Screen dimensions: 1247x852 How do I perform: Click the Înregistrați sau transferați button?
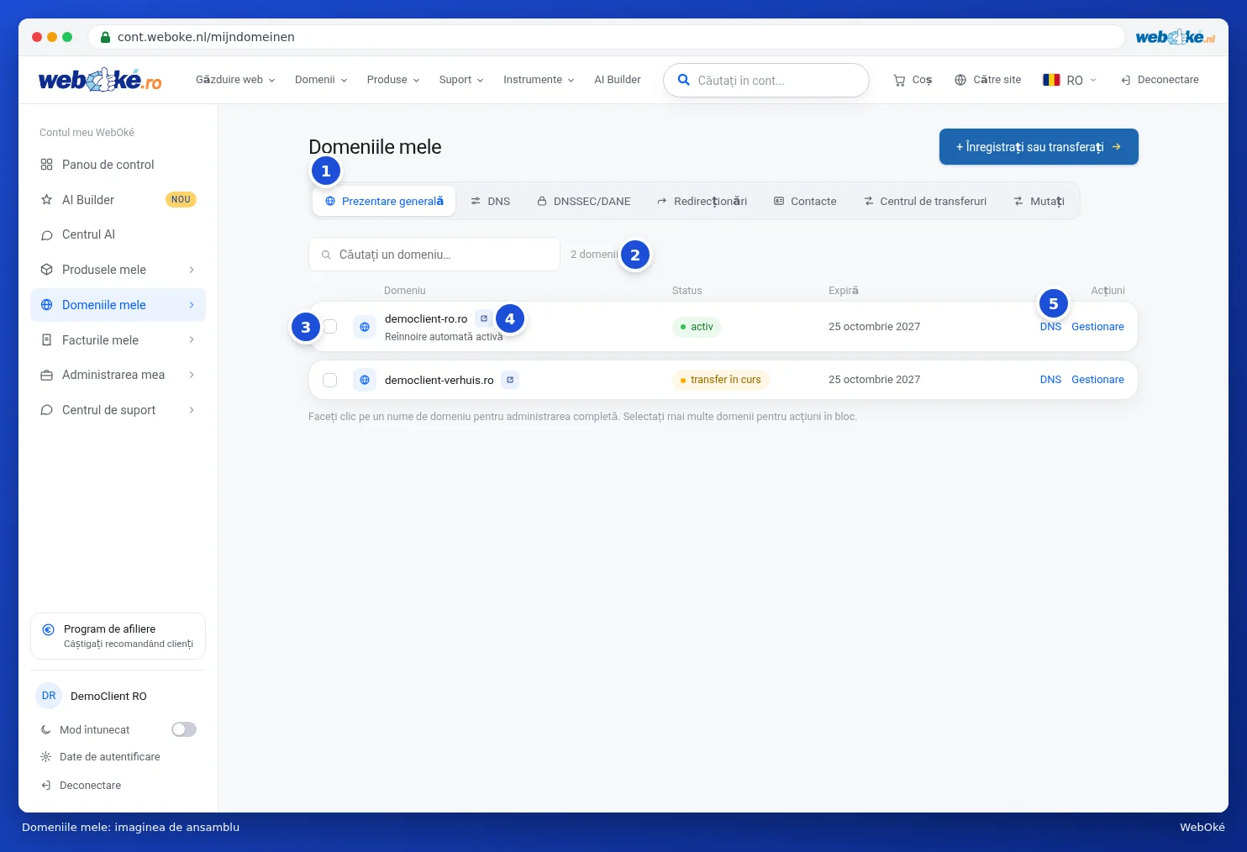point(1039,147)
